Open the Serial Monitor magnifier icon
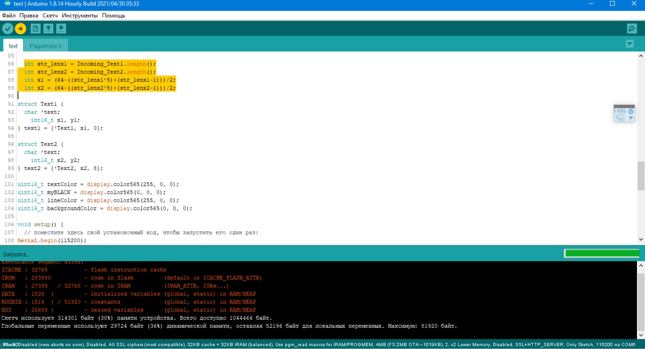This screenshot has width=645, height=349. 631,29
